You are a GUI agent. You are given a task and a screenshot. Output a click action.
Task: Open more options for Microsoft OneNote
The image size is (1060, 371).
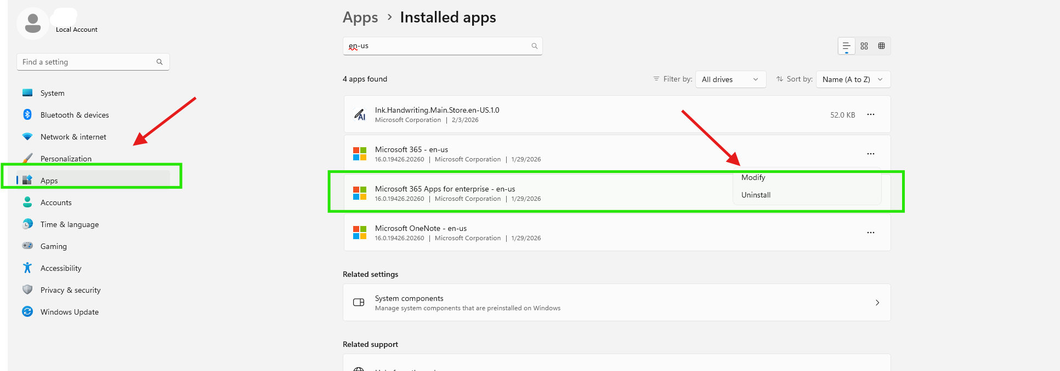[871, 233]
